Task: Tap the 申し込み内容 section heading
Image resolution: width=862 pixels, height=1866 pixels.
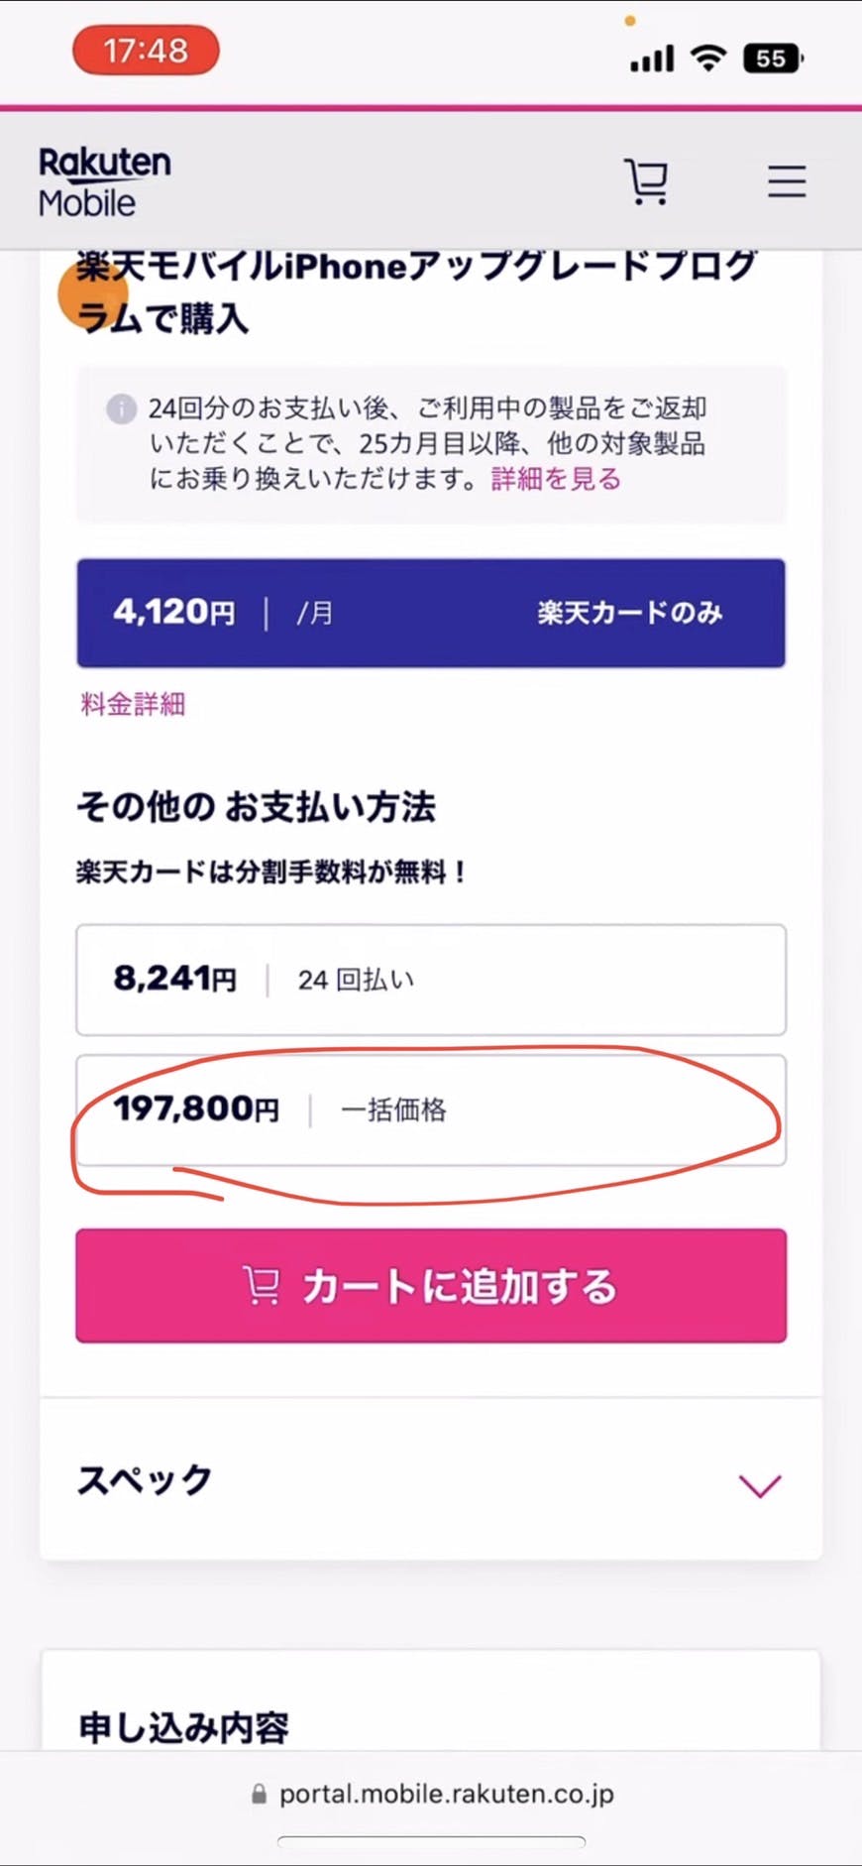Action: pyautogui.click(x=184, y=1727)
